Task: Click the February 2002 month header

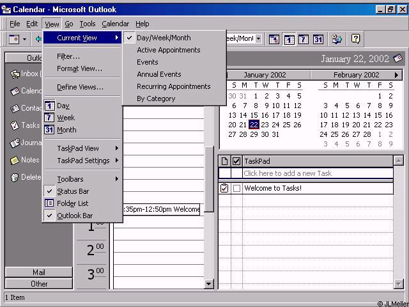Action: coord(357,75)
